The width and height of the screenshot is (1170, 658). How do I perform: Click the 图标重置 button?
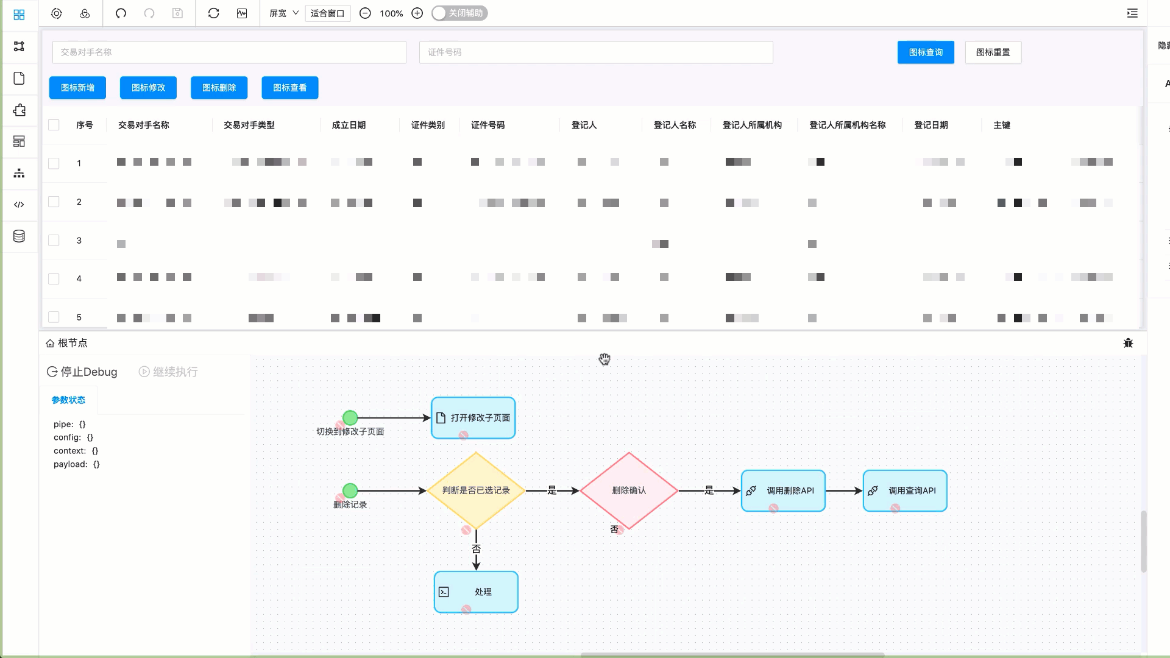pyautogui.click(x=993, y=52)
